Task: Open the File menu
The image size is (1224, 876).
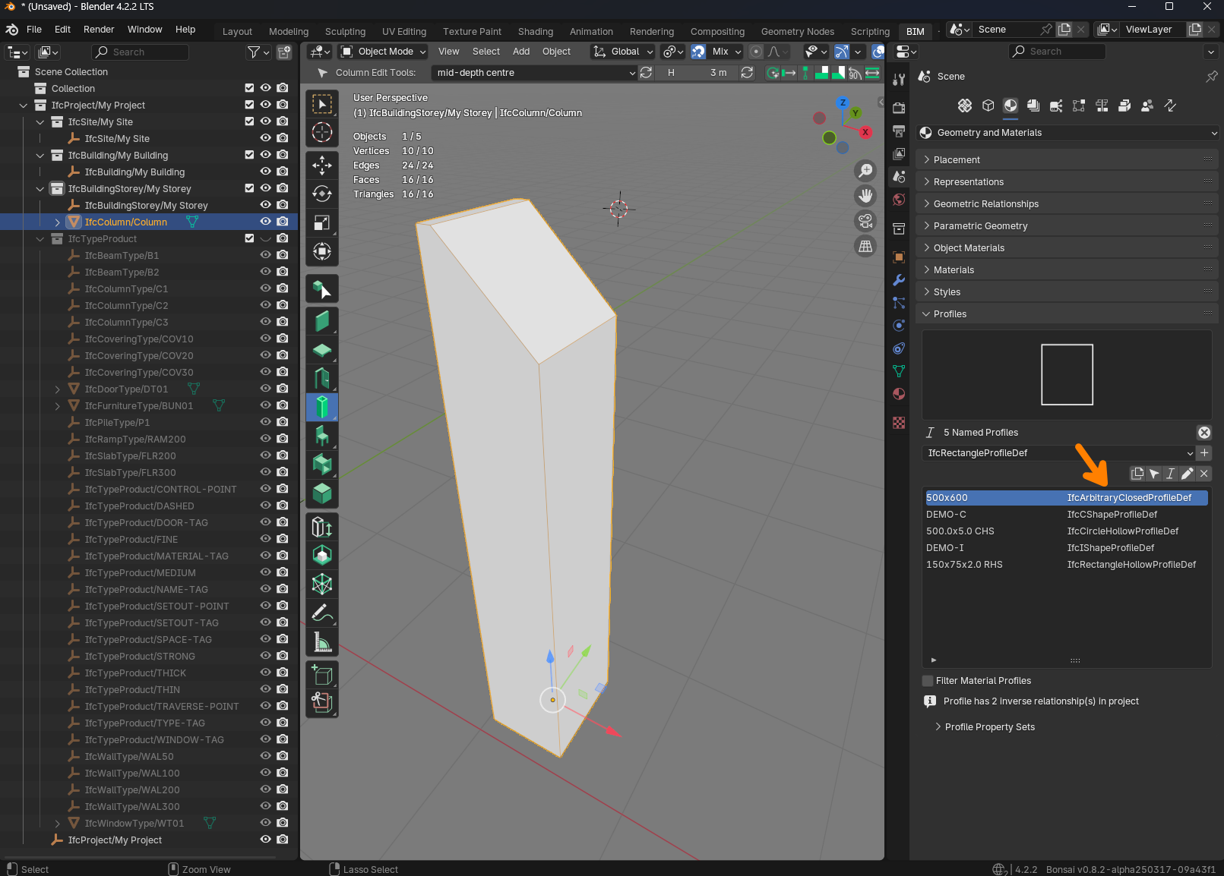Action: 34,30
